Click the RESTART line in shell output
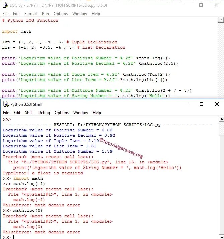This screenshot has height=239, width=224. coord(107,125)
